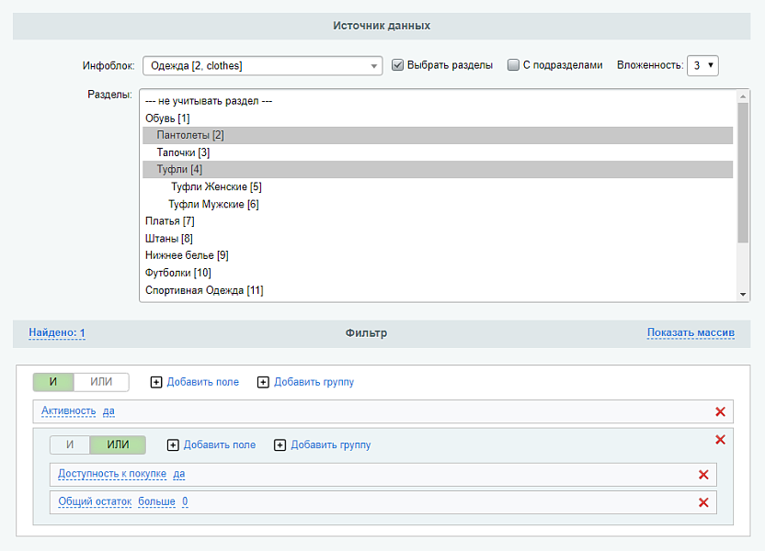Click the sections list scroll down arrow
765x551 pixels.
744,294
